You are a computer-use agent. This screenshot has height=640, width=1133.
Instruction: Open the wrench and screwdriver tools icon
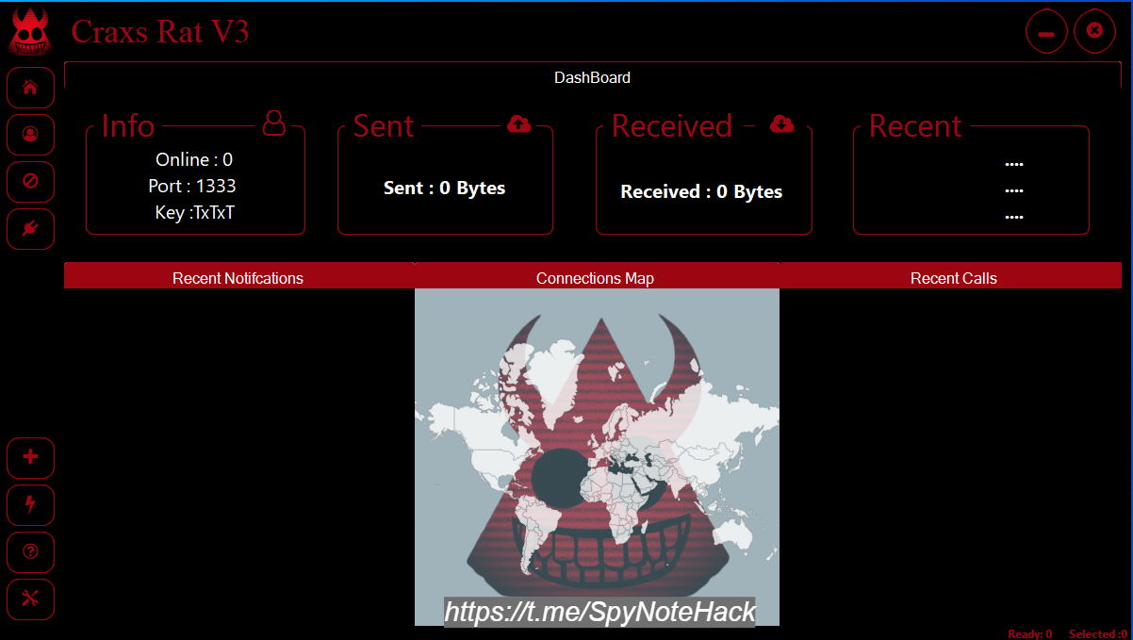[30, 599]
